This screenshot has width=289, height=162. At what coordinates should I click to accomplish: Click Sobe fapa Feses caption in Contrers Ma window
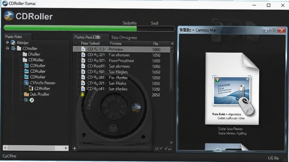230,129
